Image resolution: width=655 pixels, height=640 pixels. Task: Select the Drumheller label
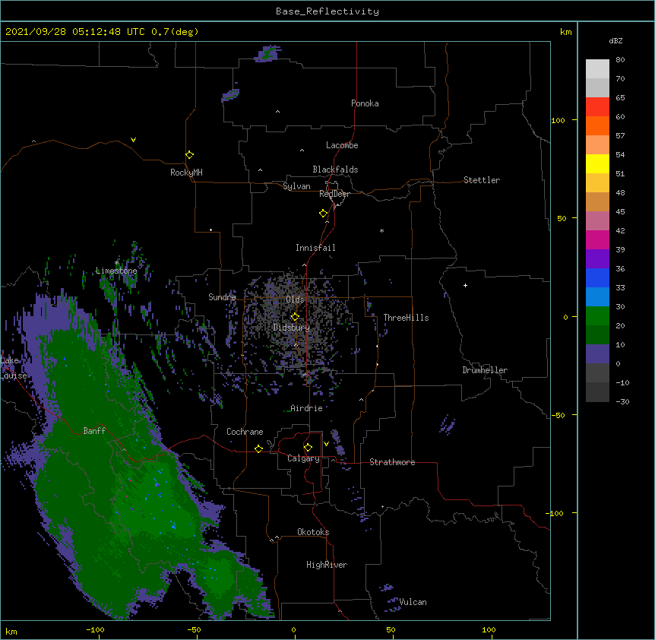tap(485, 370)
